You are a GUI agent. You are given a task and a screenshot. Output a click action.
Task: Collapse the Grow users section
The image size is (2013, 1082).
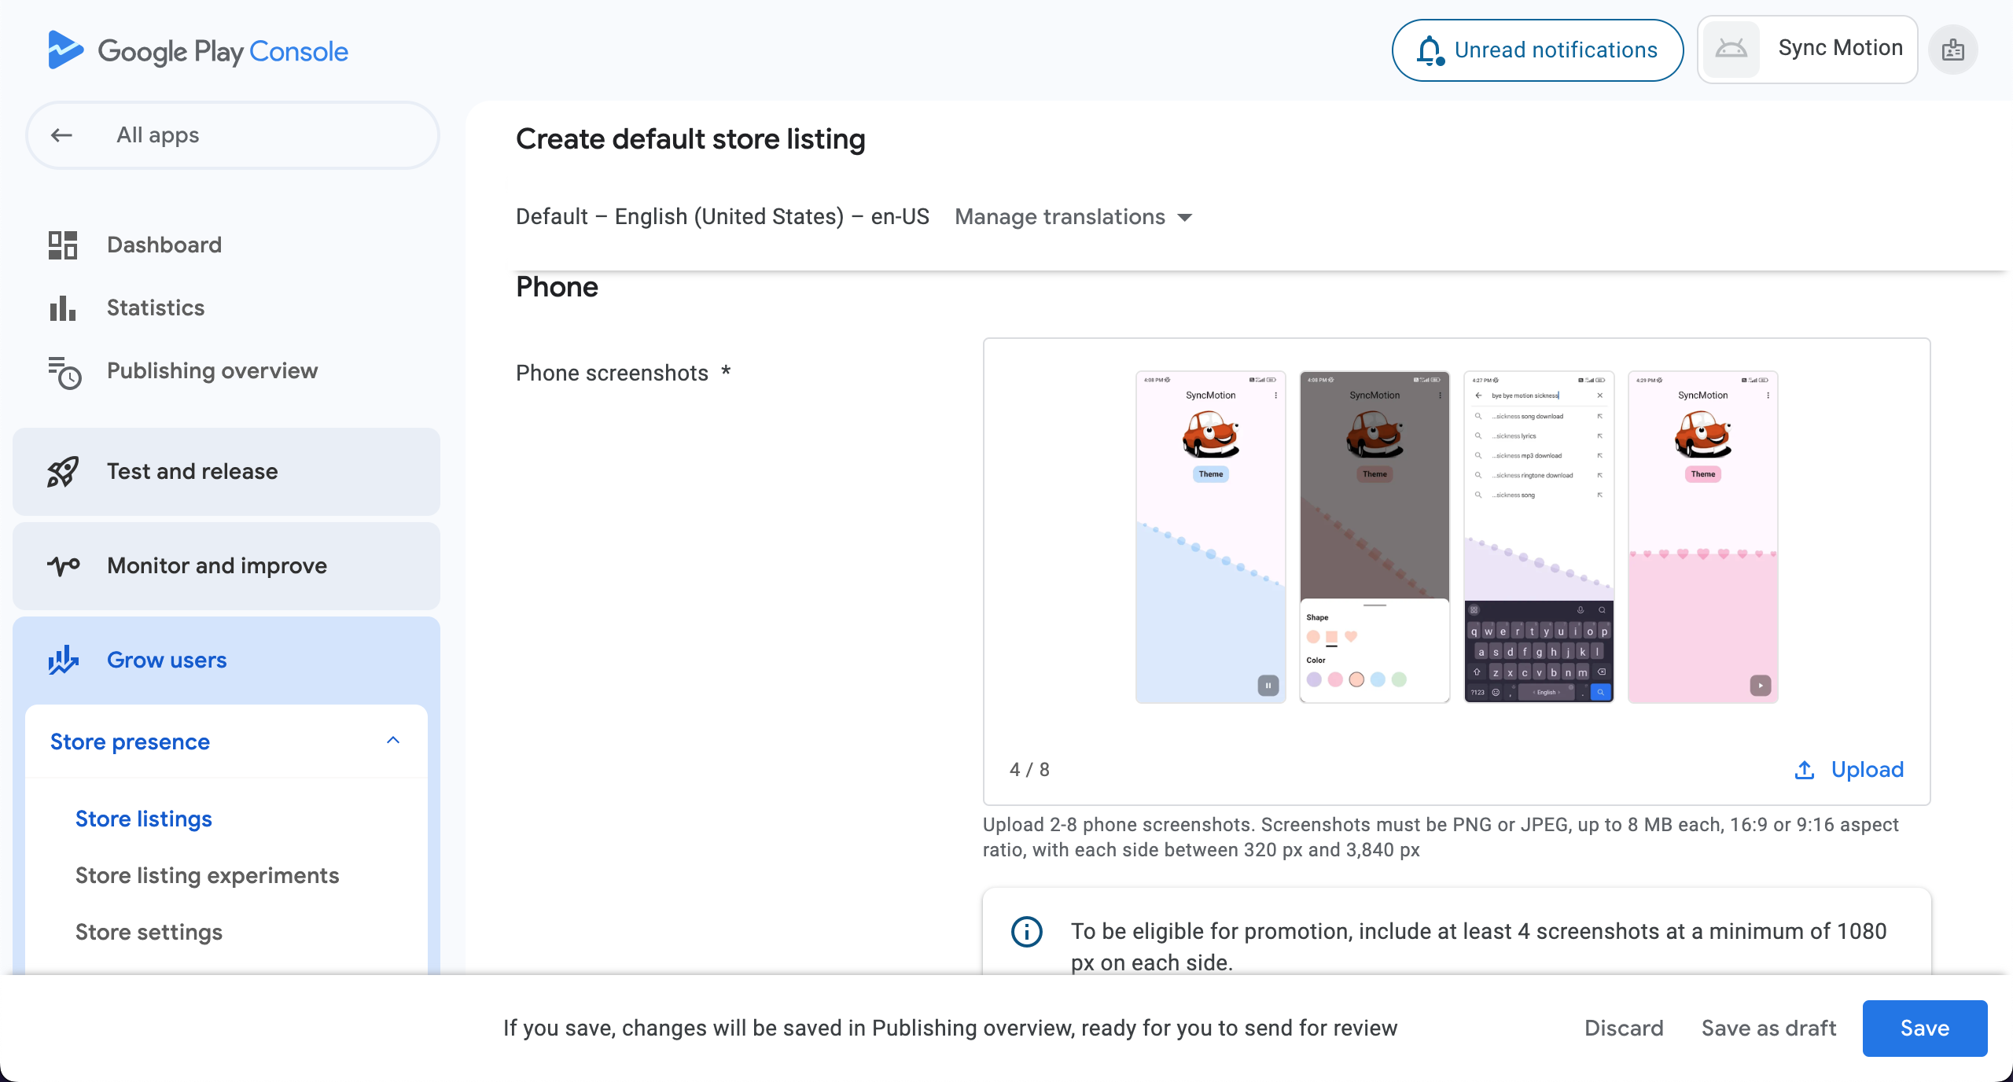226,661
